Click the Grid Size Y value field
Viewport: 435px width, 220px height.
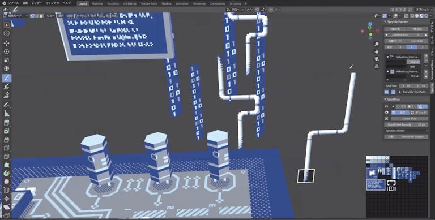click(421, 86)
